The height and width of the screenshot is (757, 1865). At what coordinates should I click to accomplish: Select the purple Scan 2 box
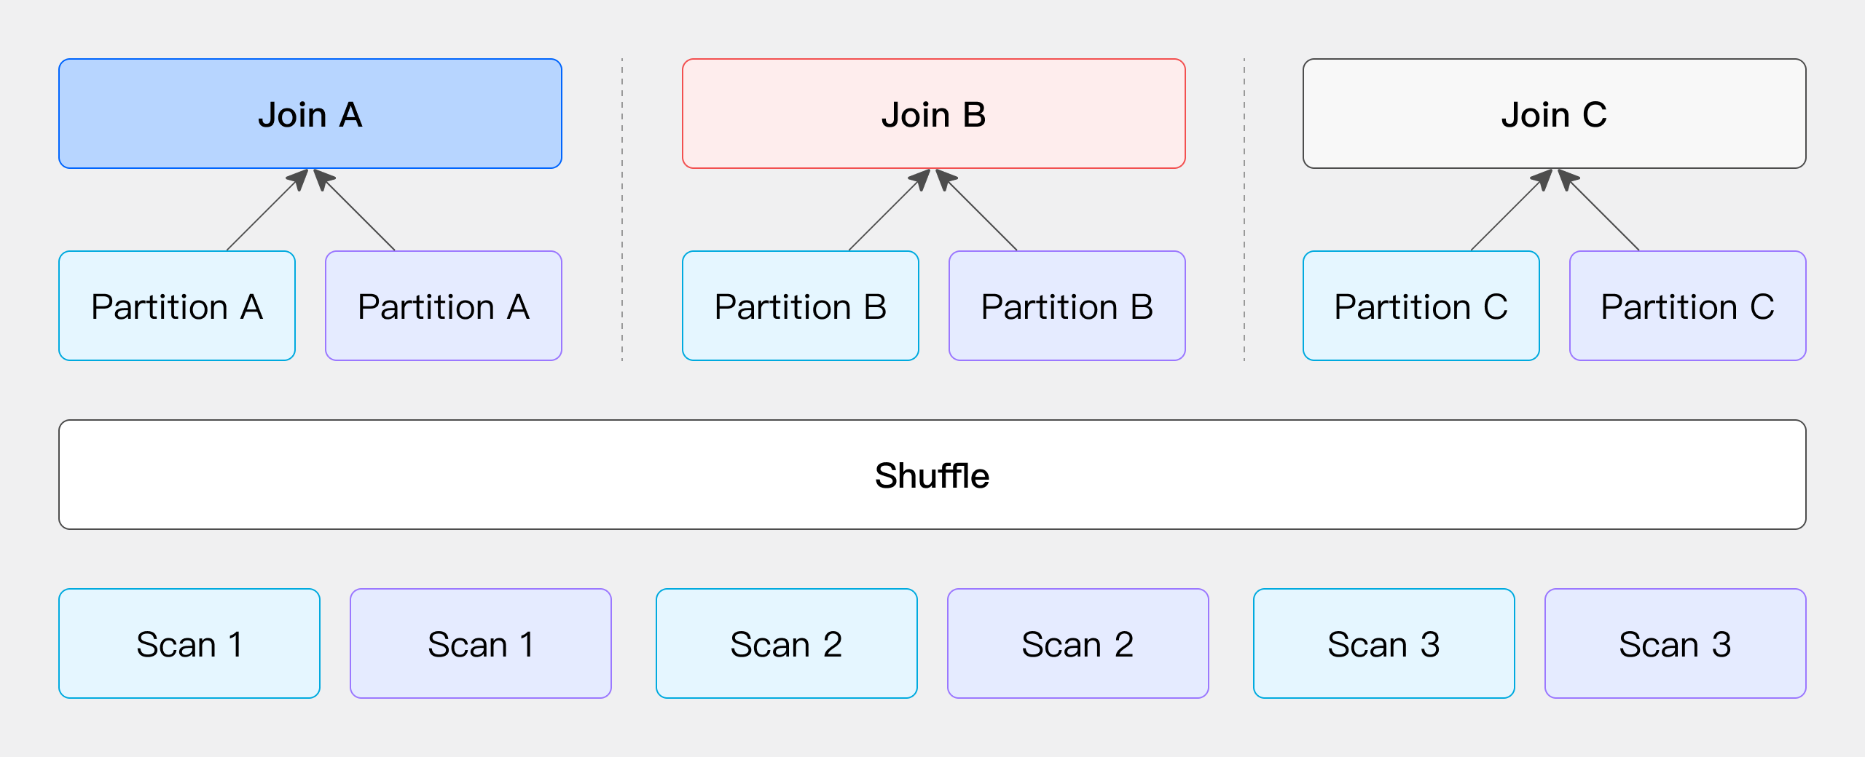[x=1078, y=643]
